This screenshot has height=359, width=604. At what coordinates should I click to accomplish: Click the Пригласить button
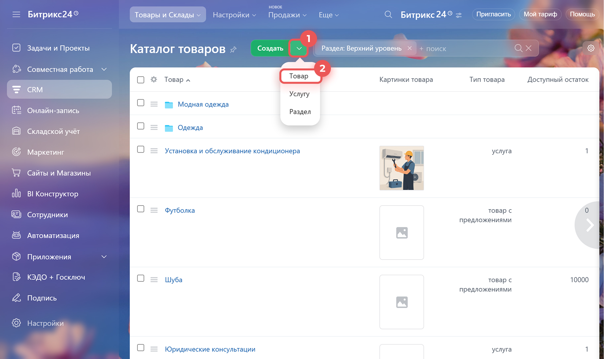pyautogui.click(x=493, y=14)
